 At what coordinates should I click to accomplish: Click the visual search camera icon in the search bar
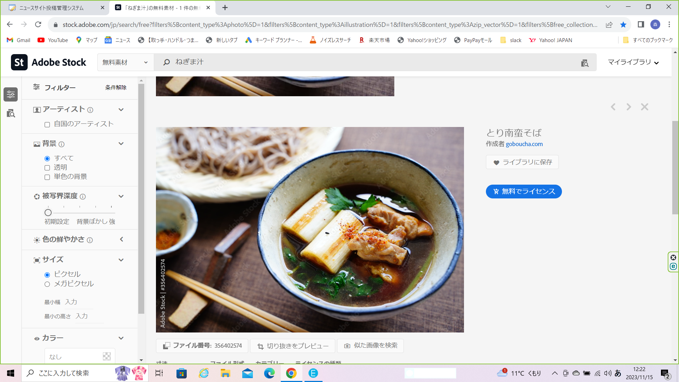[x=585, y=63]
